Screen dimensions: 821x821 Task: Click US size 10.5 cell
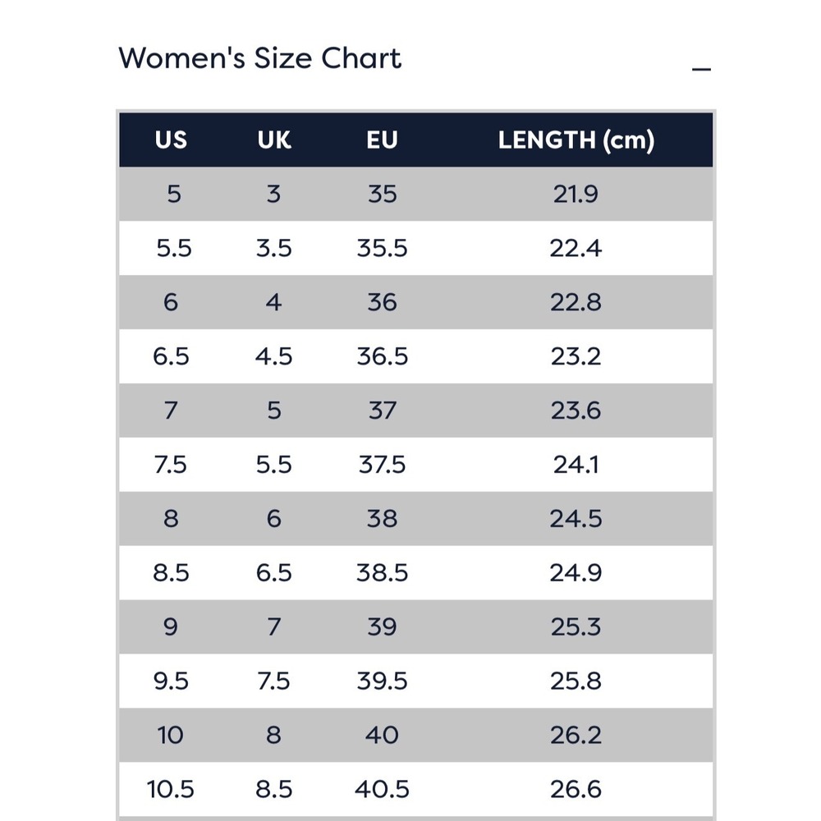[x=171, y=790]
